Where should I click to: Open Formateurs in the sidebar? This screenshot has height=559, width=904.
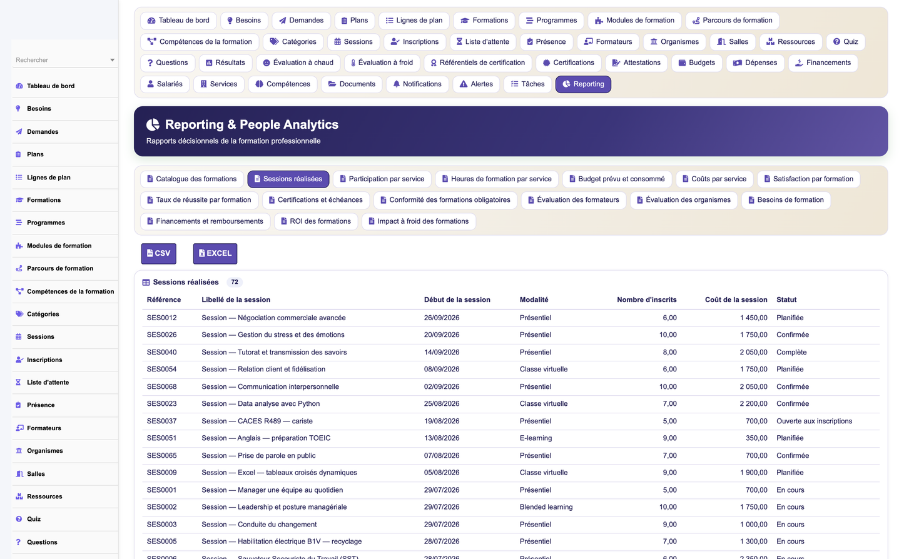pyautogui.click(x=65, y=428)
